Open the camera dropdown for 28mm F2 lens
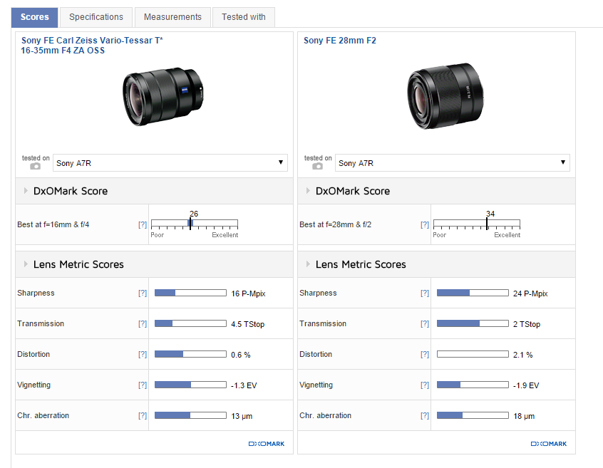603x468 pixels. tap(452, 163)
